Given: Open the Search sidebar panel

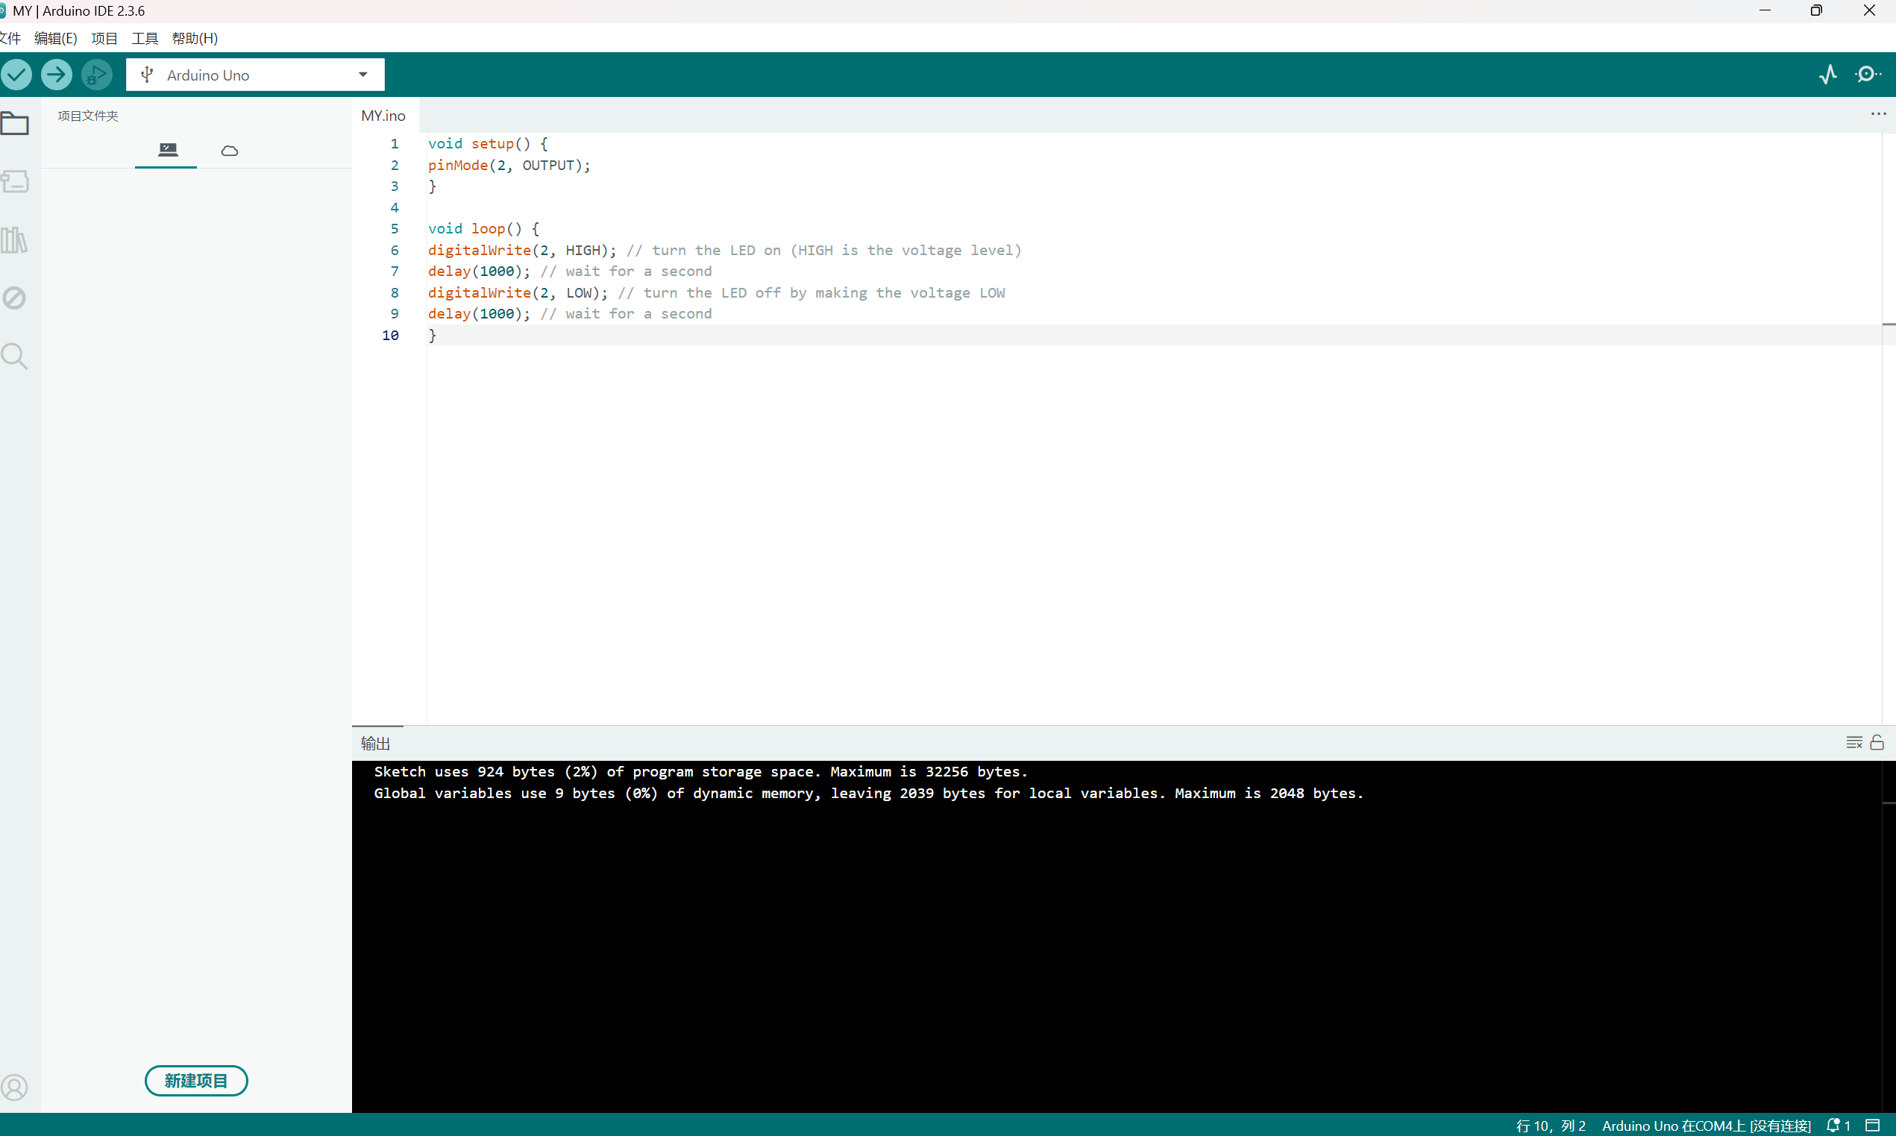Looking at the screenshot, I should (14, 356).
